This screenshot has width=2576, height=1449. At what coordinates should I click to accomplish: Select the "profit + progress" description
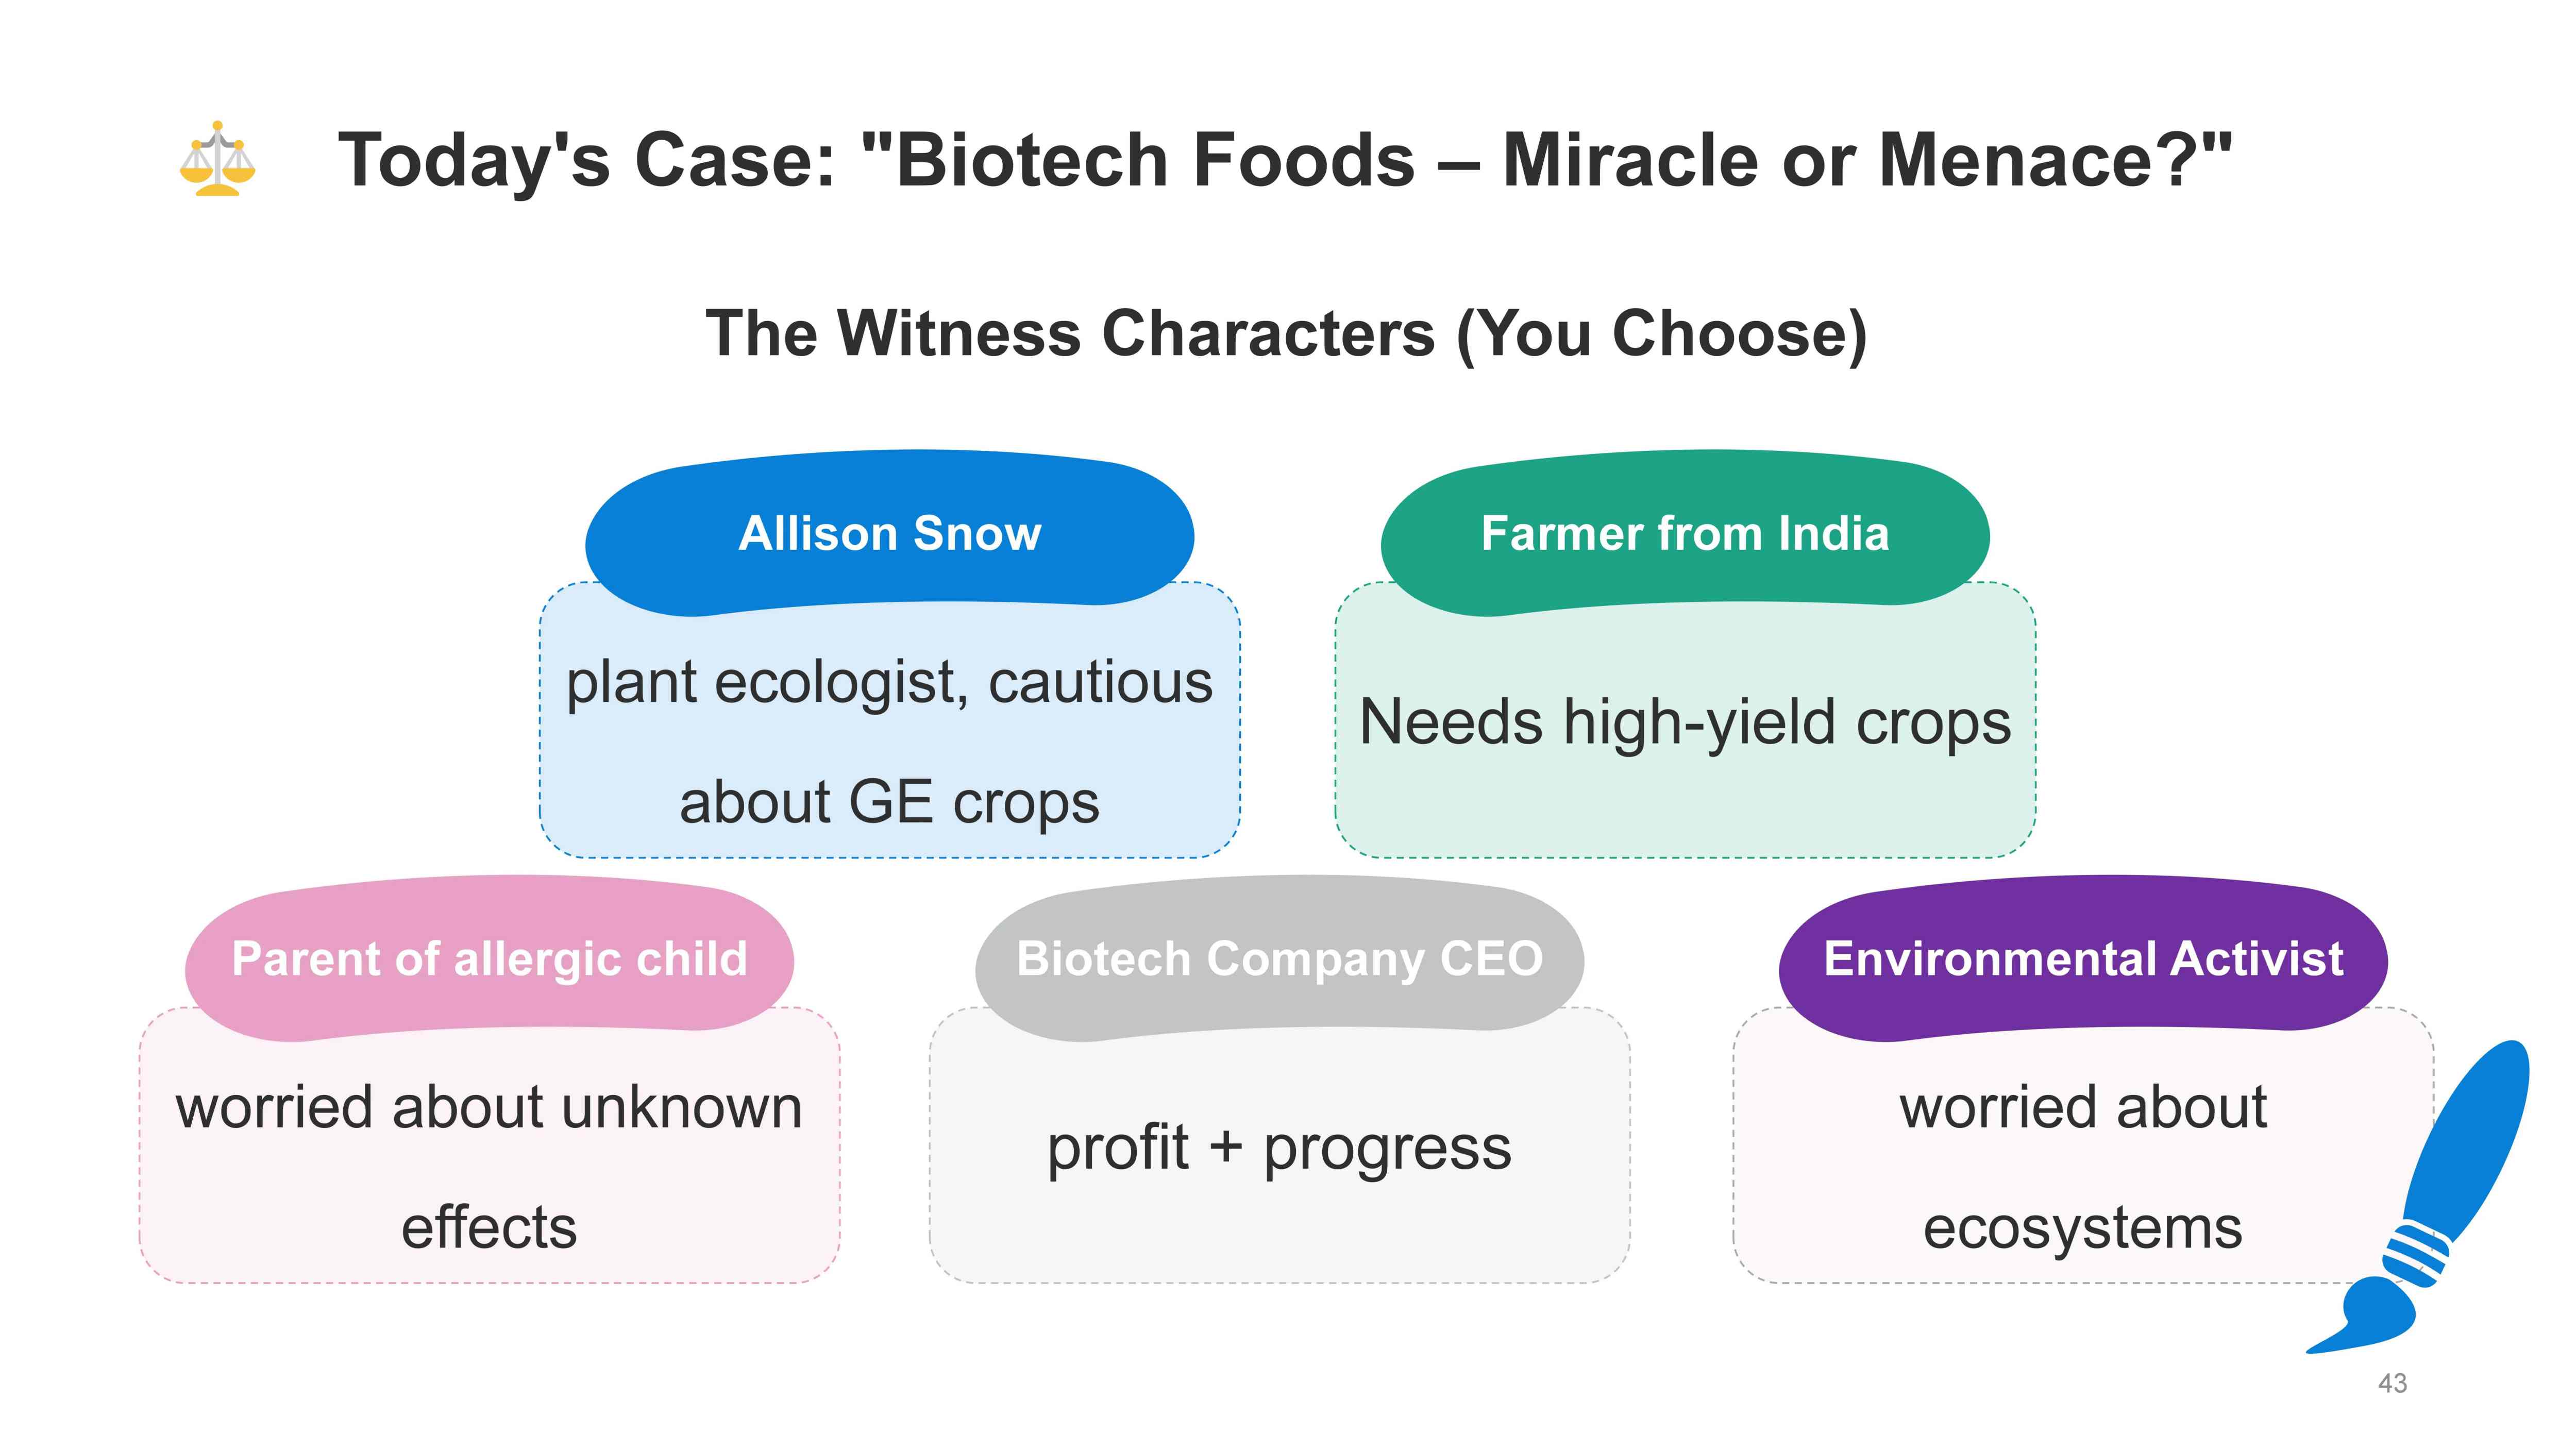1279,1147
